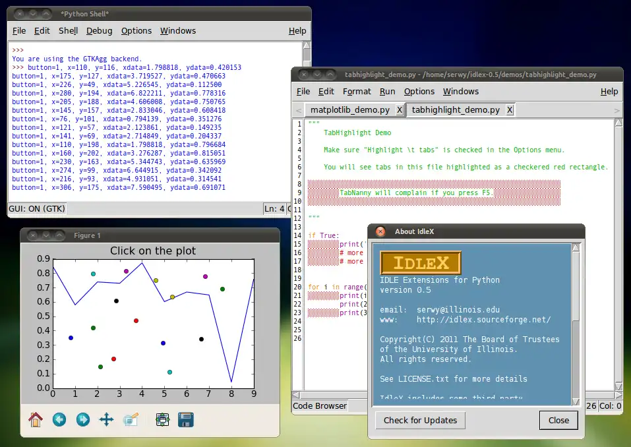The height and width of the screenshot is (447, 631).
Task: Click Close button in About IdleX
Action: [558, 420]
